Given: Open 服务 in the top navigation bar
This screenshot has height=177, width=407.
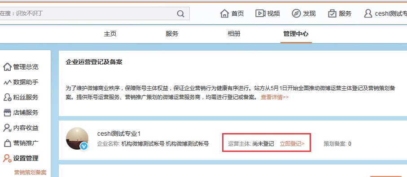Looking at the screenshot, I should click(x=345, y=13).
